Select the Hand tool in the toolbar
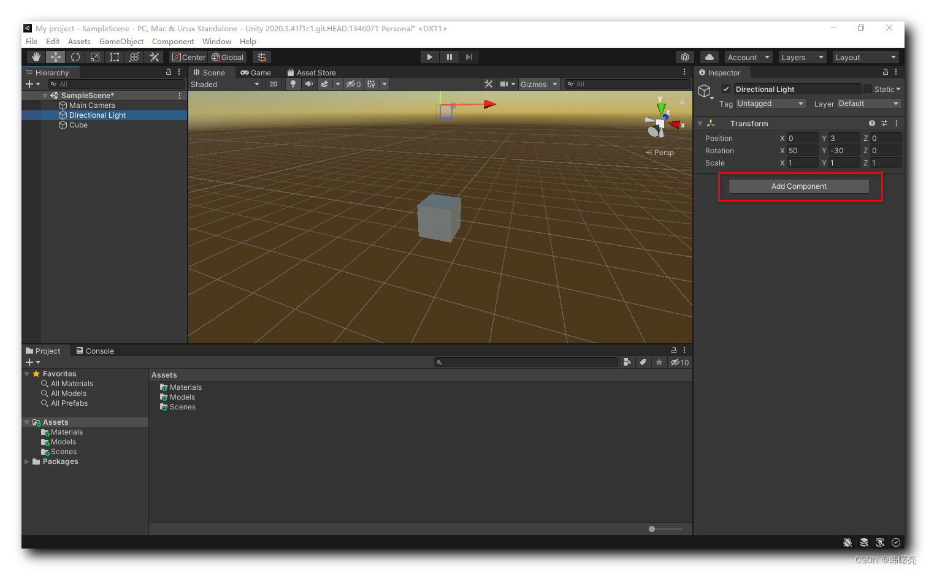 (x=35, y=56)
